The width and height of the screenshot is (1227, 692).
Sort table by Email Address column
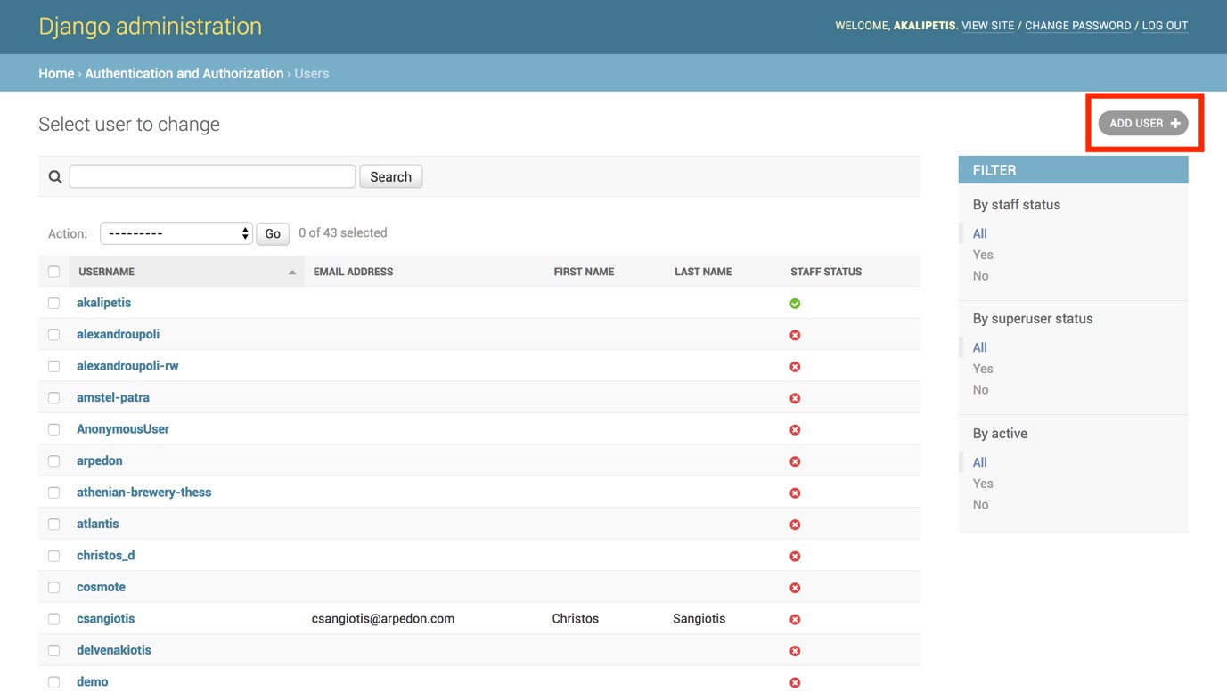pyautogui.click(x=353, y=272)
